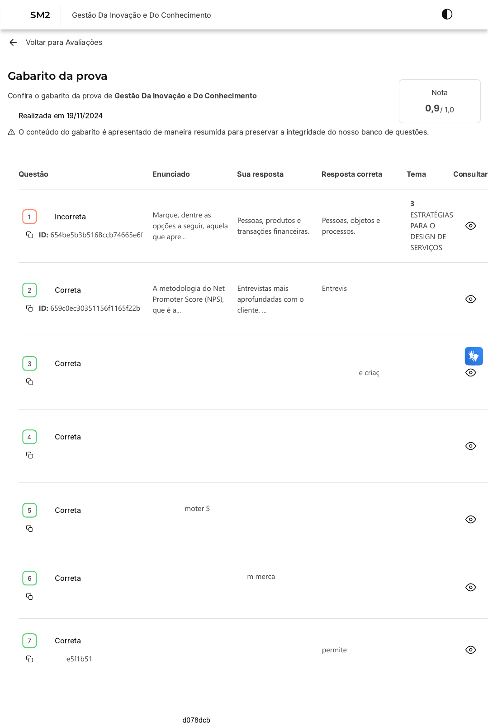This screenshot has height=723, width=488.
Task: Open the sign language accessibility widget
Action: click(474, 356)
